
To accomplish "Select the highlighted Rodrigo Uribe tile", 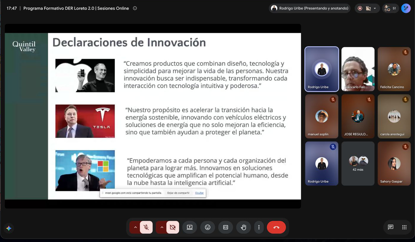I will pos(322,69).
